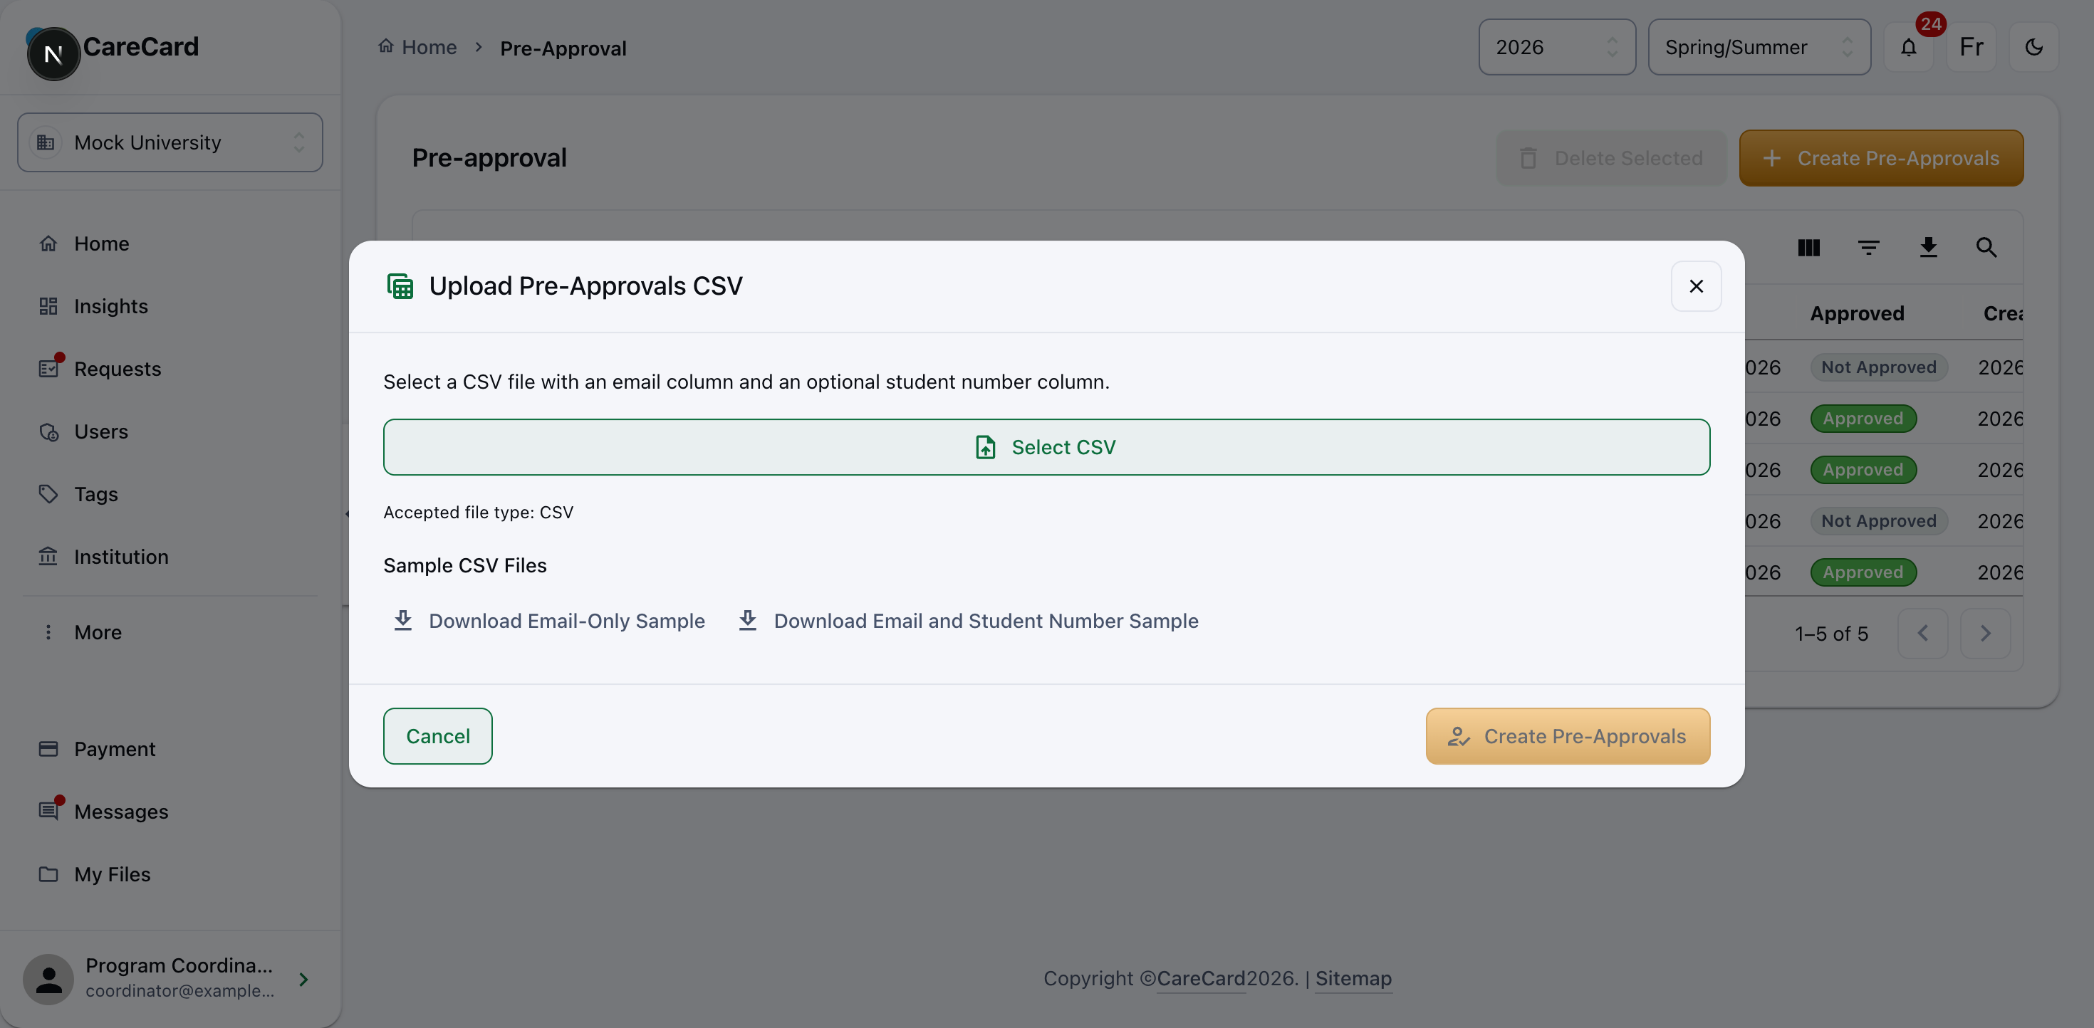Click the Home breadcrumb link

(418, 47)
